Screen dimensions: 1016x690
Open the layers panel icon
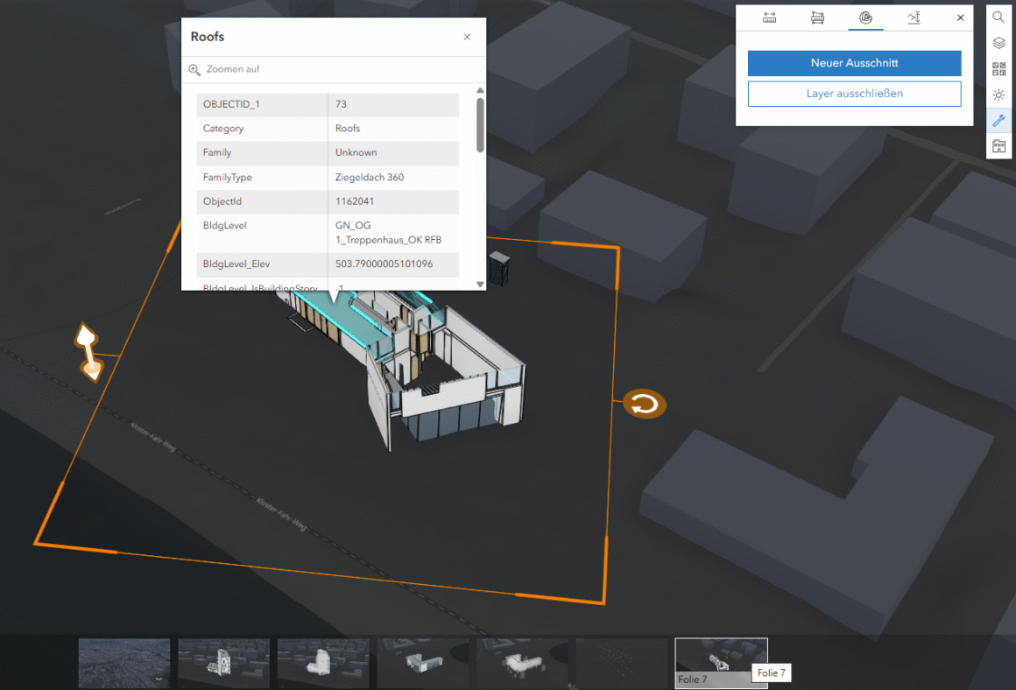tap(998, 44)
